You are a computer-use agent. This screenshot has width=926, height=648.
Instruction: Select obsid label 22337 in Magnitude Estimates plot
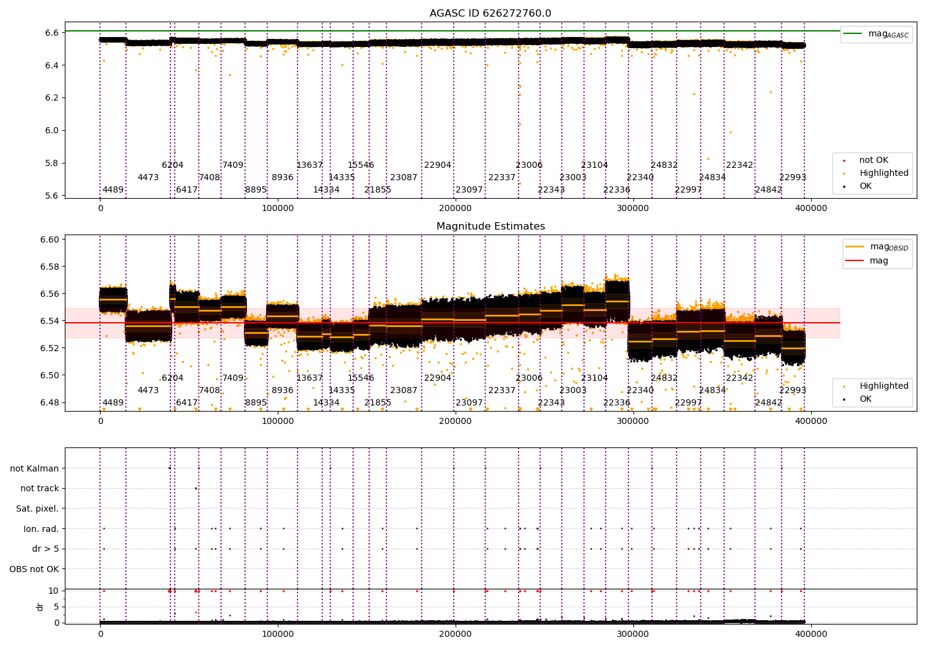[x=502, y=391]
